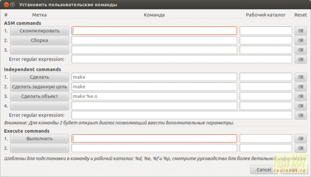The image size is (311, 177).
Task: Click the 'make %e.o' command field
Action: click(154, 96)
